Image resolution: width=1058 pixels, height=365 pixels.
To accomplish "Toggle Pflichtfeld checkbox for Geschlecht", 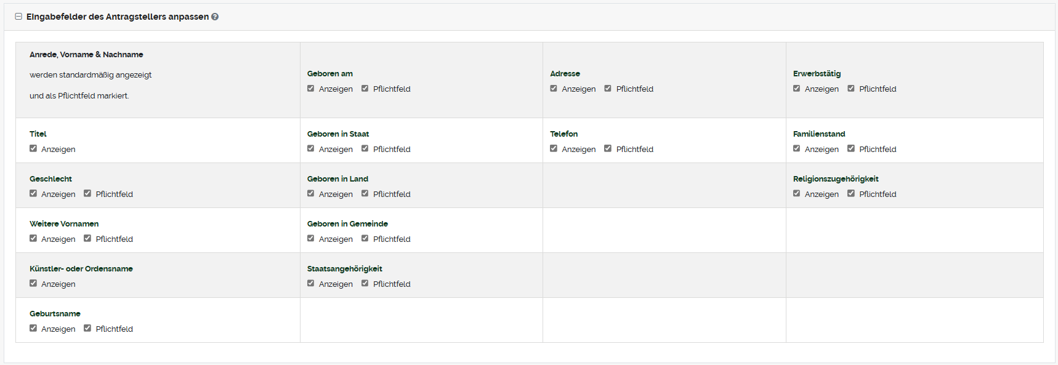I will coord(87,193).
